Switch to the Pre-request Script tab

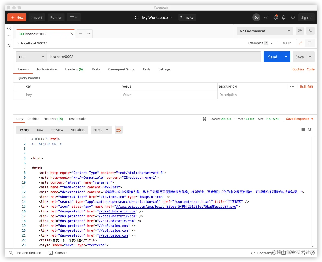121,69
